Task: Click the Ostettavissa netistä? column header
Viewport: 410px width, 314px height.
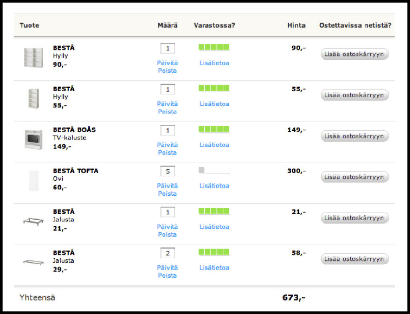Action: point(356,25)
